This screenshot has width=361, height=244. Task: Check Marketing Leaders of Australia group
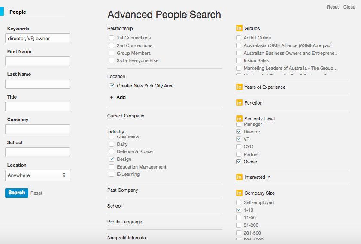[x=239, y=68]
